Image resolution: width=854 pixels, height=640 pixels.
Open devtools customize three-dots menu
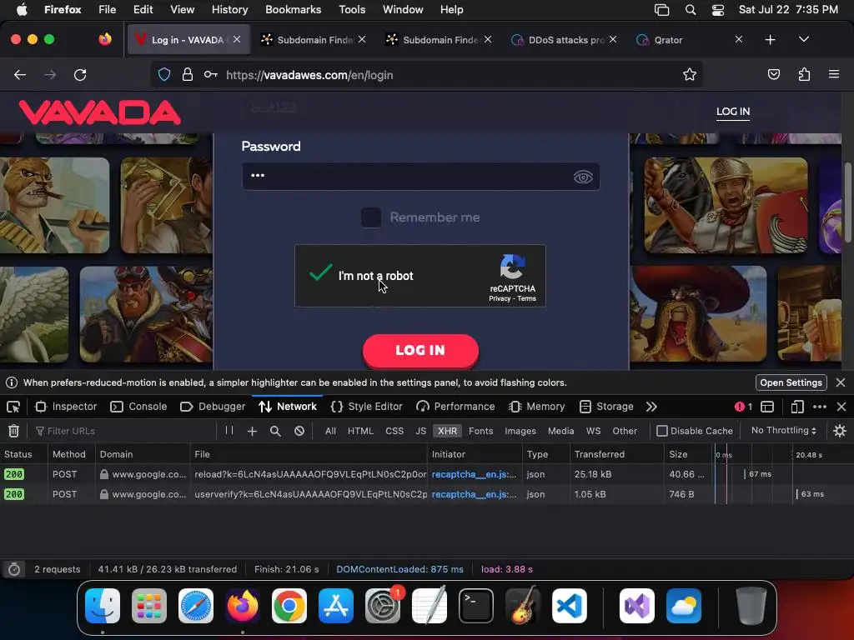(x=819, y=407)
